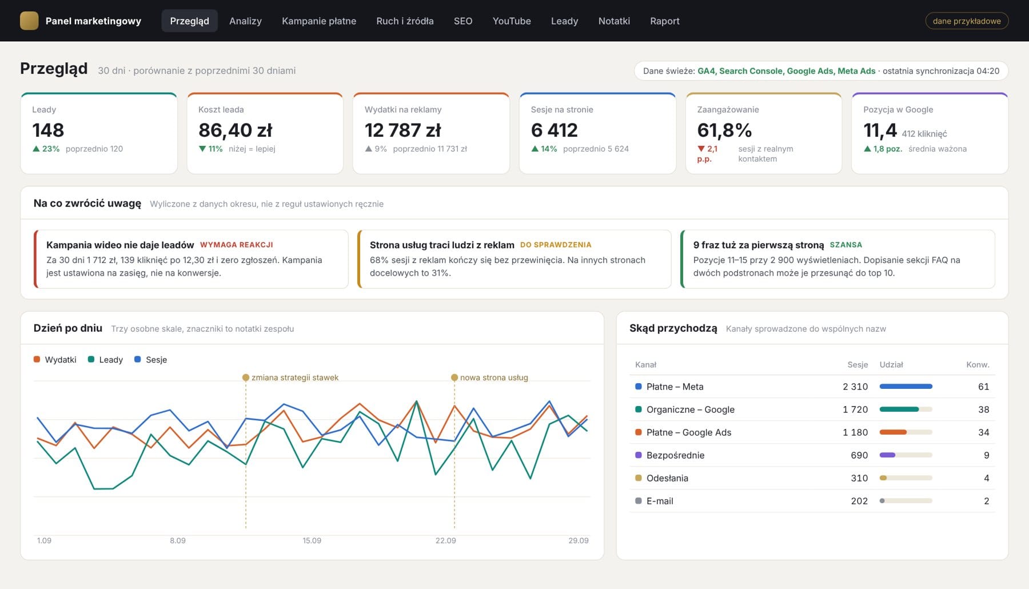Select the E-mail channel row

(x=812, y=501)
